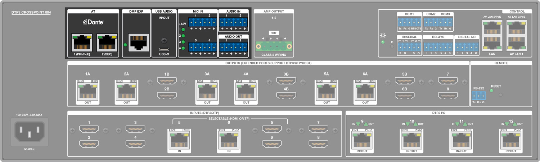540x162 pixels.
Task: Click the COM2 COM3 serial connector
Action: click(x=437, y=22)
